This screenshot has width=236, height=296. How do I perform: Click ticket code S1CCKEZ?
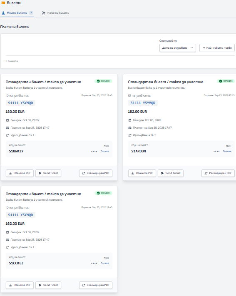coord(16,263)
